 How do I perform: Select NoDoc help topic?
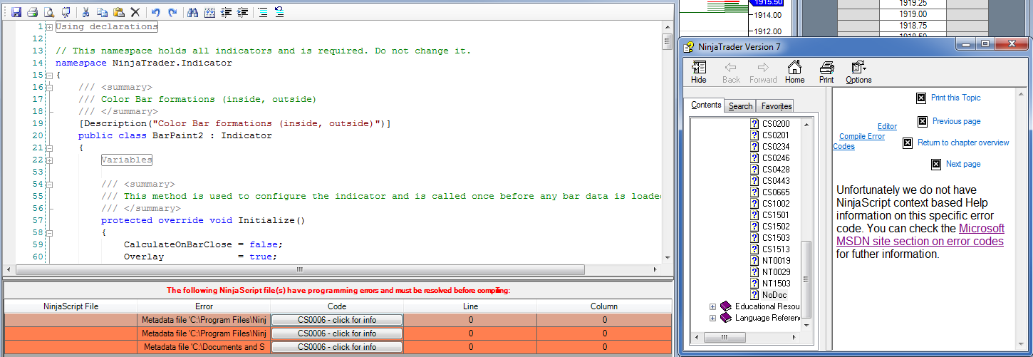(x=774, y=295)
